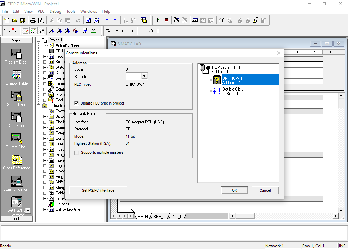Viewport: 348px width, 249px height.
Task: Switch to the SBR_0 tab
Action: 159,216
